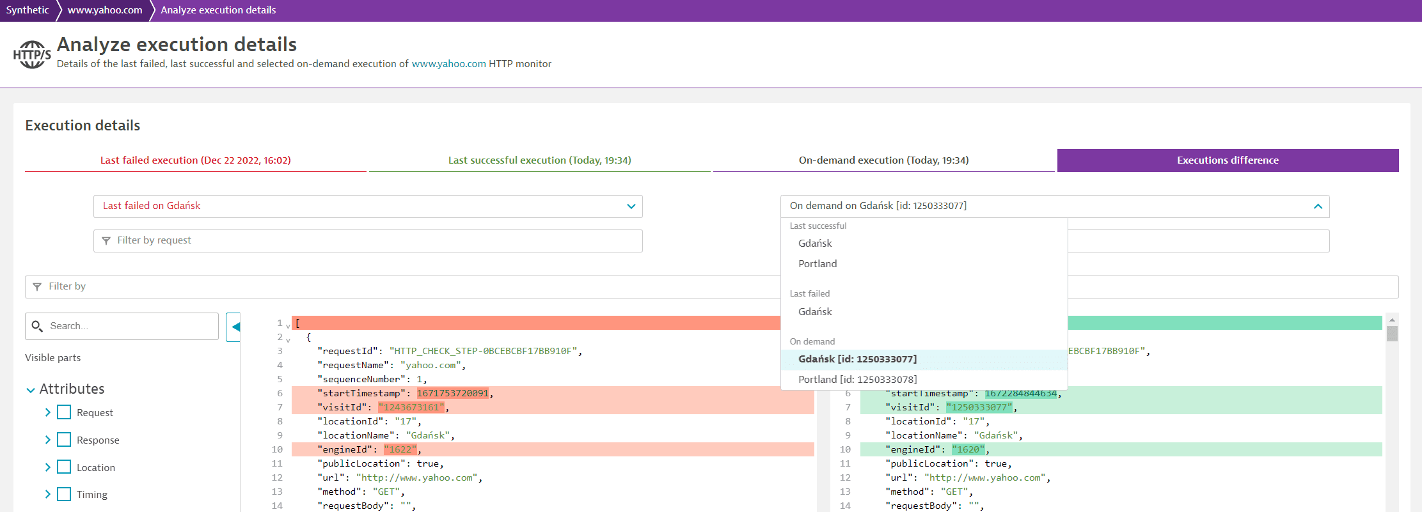Screen dimensions: 1422x512
Task: Select Gdańsk [id: 1250333077] on demand
Action: (924, 359)
